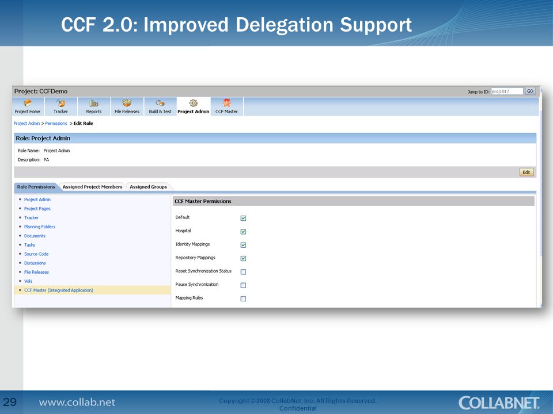This screenshot has width=553, height=414.
Task: Uncheck the Repository Mappings checkbox
Action: pyautogui.click(x=243, y=258)
